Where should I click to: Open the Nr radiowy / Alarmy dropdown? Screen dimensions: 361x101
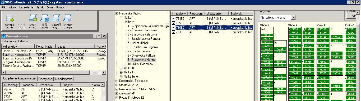pos(293,18)
